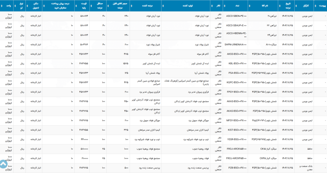Sort table by کارگزار column sort arrows
The height and width of the screenshot is (173, 327).
[x=296, y=6]
